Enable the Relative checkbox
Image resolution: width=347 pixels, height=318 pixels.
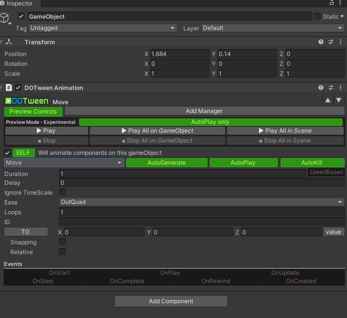point(62,252)
